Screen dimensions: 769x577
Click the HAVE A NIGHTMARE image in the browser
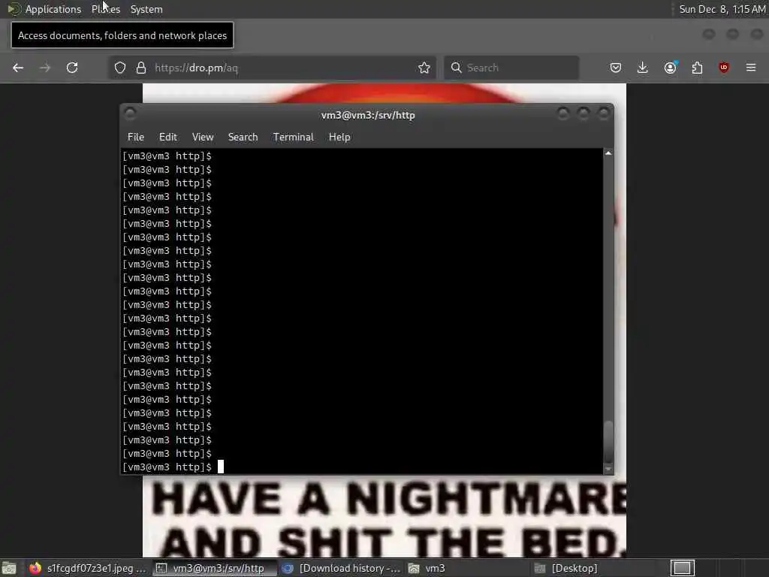pos(384,518)
